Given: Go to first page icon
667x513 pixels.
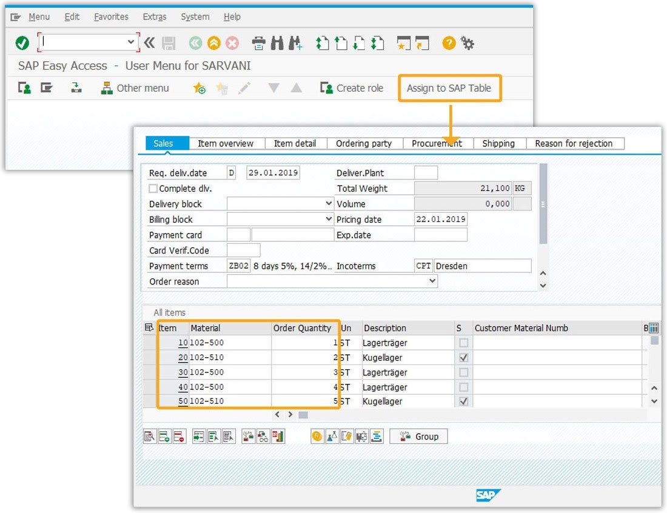Looking at the screenshot, I should [x=322, y=43].
